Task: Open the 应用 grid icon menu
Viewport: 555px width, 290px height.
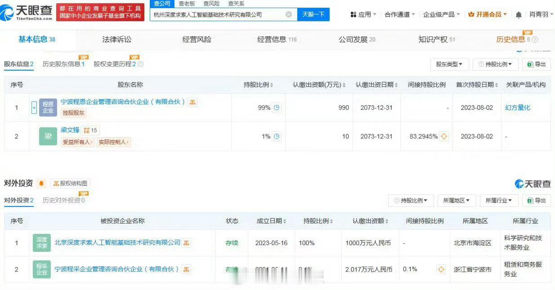Action: 354,14
